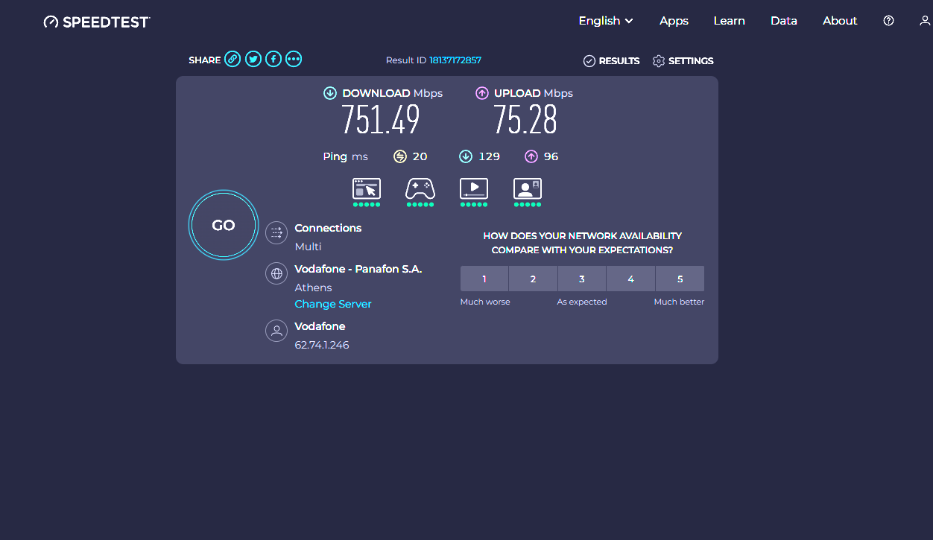Image resolution: width=933 pixels, height=540 pixels.
Task: Click the download latency value 129
Action: 489,156
